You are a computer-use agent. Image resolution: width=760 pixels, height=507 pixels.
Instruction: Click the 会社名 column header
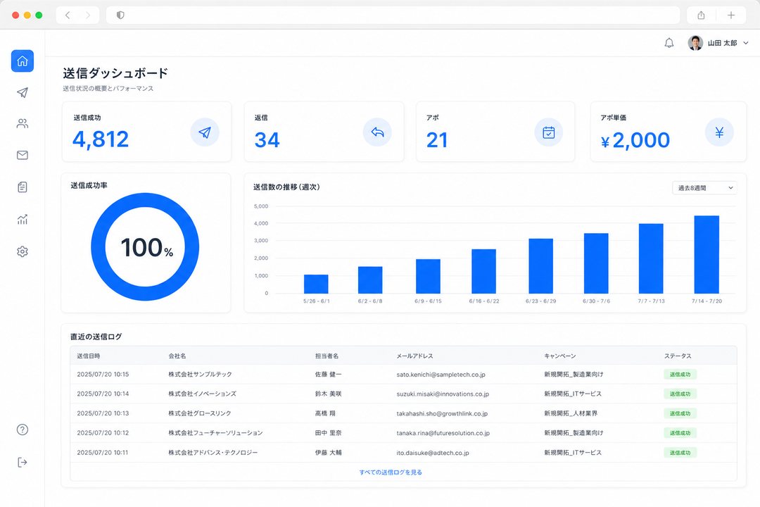177,356
